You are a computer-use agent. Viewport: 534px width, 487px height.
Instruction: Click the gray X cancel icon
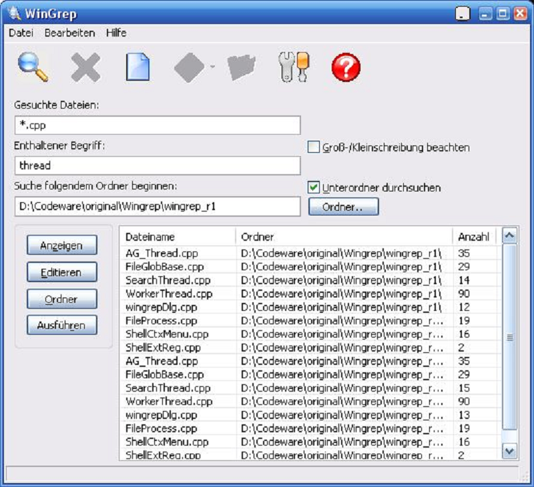85,67
